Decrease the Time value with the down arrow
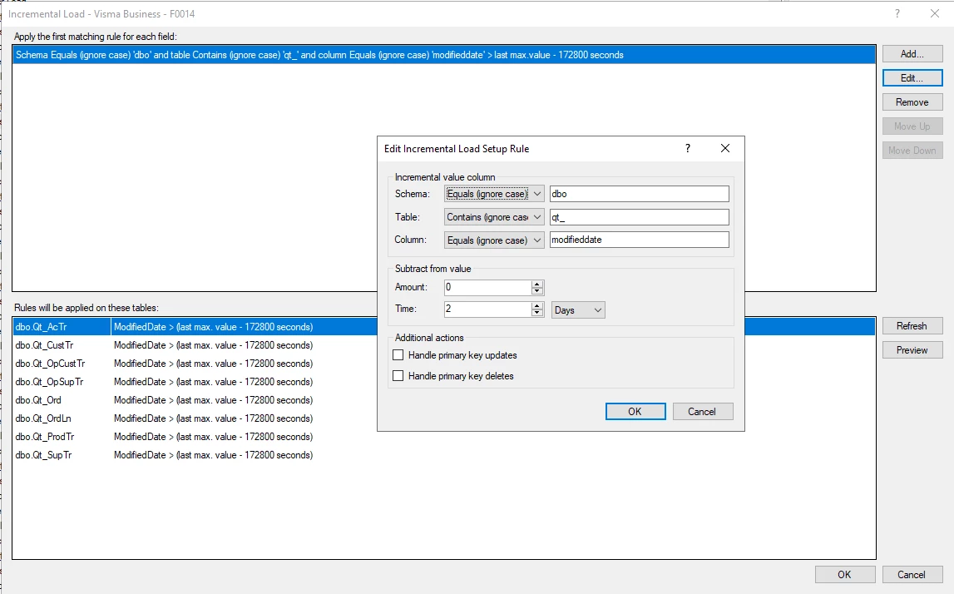The height and width of the screenshot is (594, 954). 537,314
